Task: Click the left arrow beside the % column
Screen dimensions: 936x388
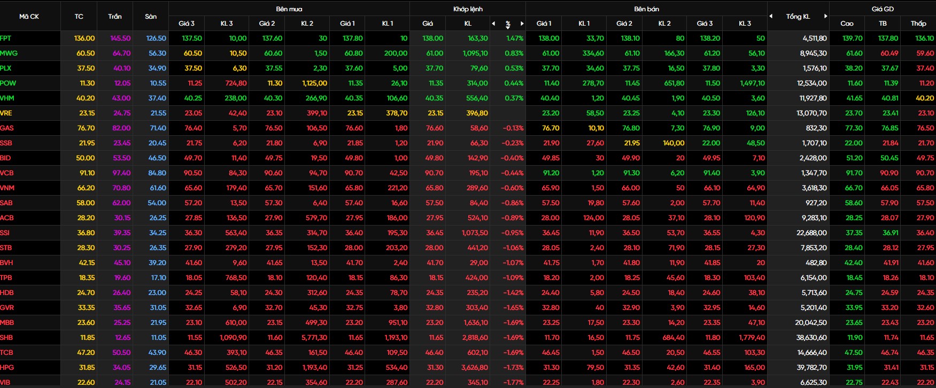Action: [493, 24]
